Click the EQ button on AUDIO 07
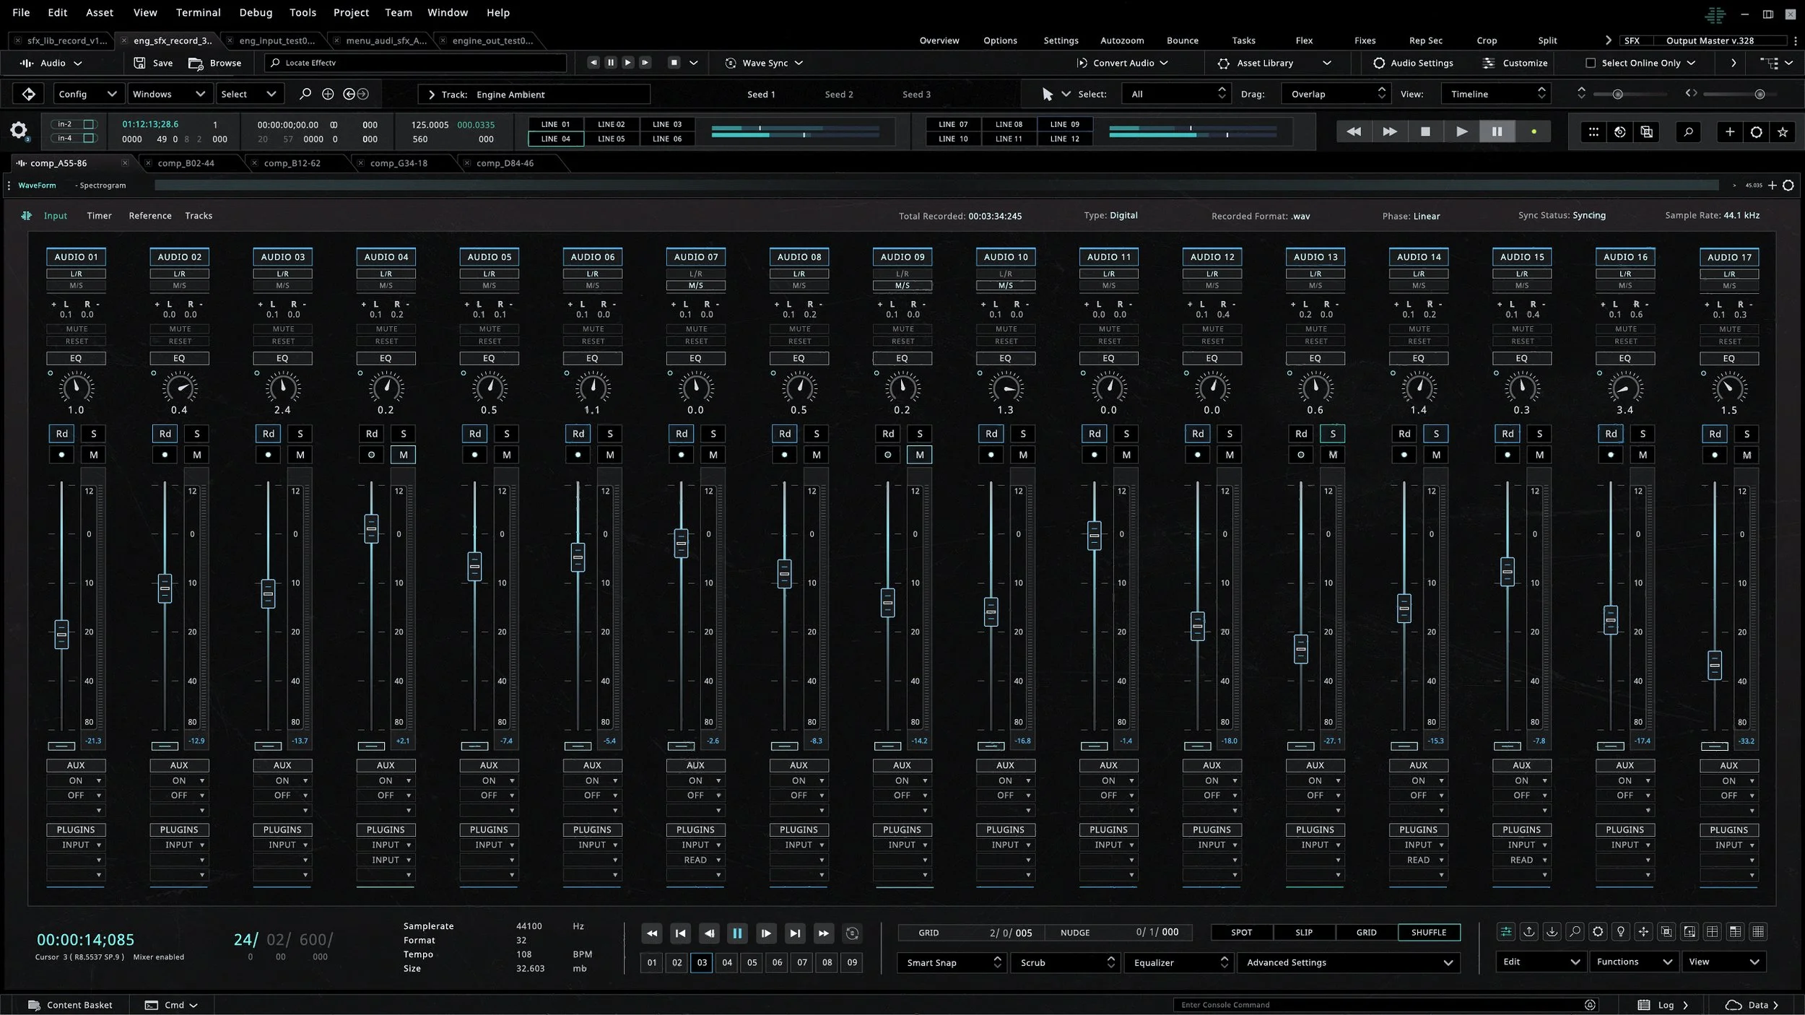Screen dimensions: 1805x1015 [x=695, y=358]
